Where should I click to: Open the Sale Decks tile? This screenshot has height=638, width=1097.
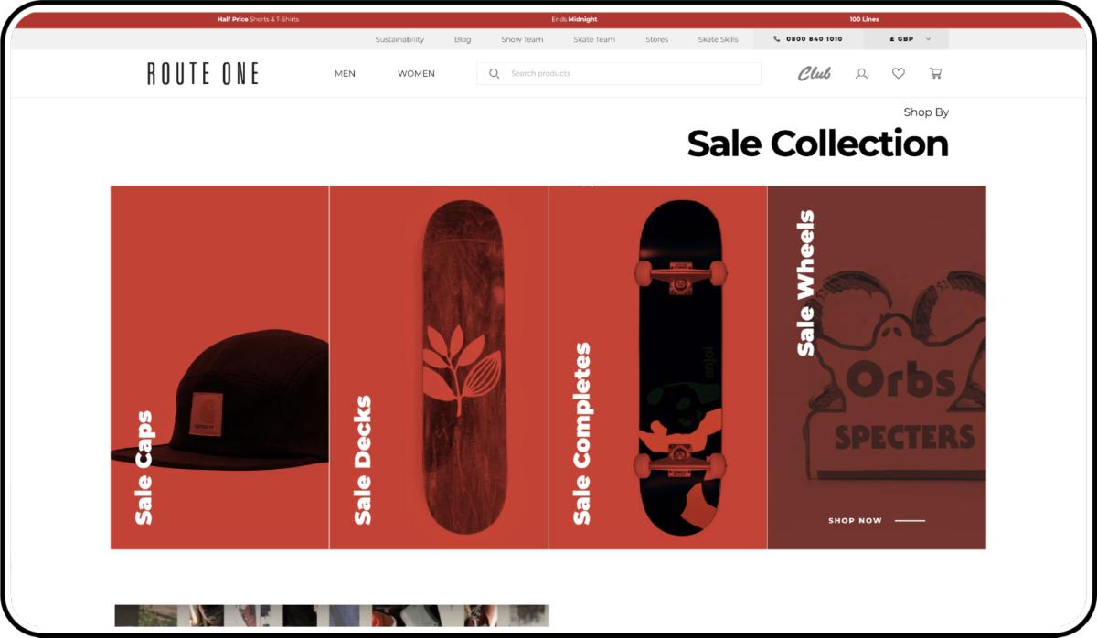439,367
